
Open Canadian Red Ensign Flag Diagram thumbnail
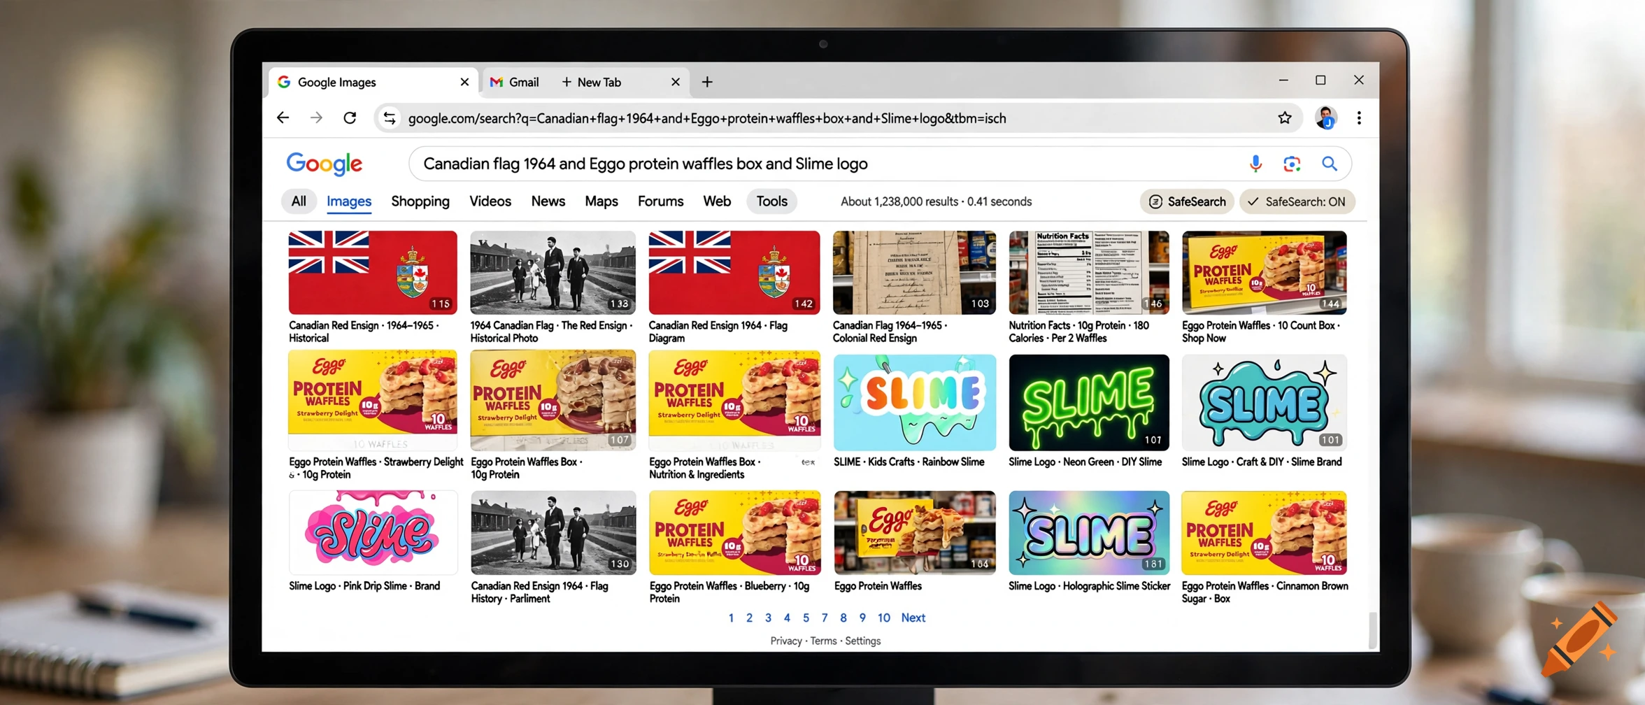734,272
